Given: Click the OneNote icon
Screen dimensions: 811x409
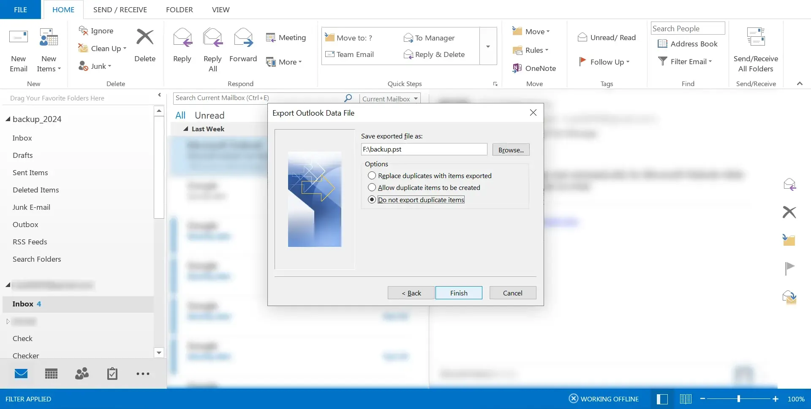Looking at the screenshot, I should coord(517,68).
